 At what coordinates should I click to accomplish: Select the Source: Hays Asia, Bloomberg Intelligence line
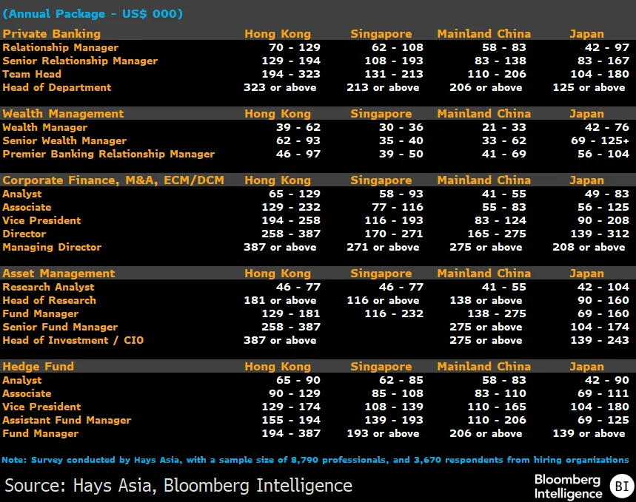click(178, 486)
